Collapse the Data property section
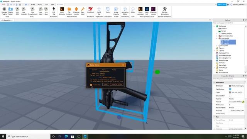 coord(214,117)
